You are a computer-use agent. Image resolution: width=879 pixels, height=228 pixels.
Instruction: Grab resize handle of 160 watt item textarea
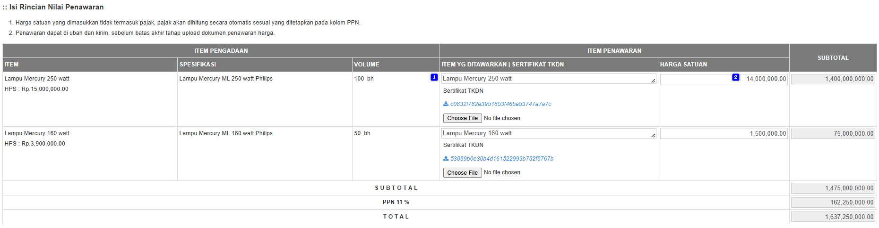pyautogui.click(x=653, y=136)
